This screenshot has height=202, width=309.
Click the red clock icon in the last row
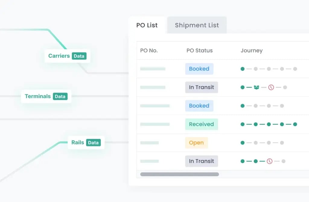[x=269, y=161]
